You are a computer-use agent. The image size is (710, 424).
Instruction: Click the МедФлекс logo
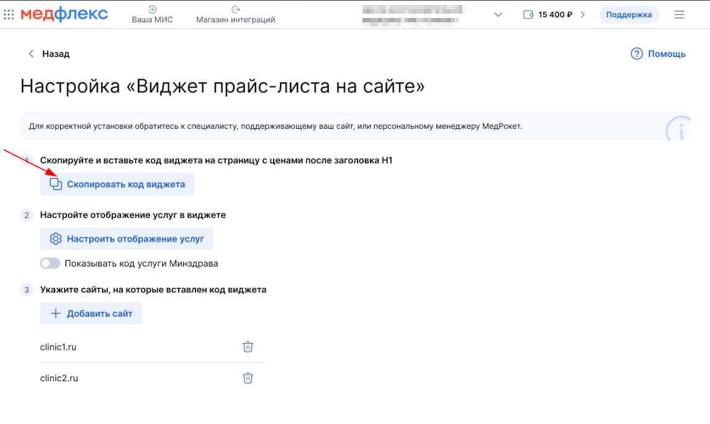[x=64, y=15]
